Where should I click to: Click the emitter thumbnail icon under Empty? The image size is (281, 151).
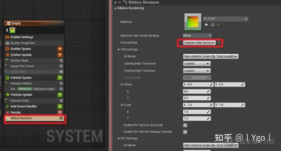[x=12, y=30]
